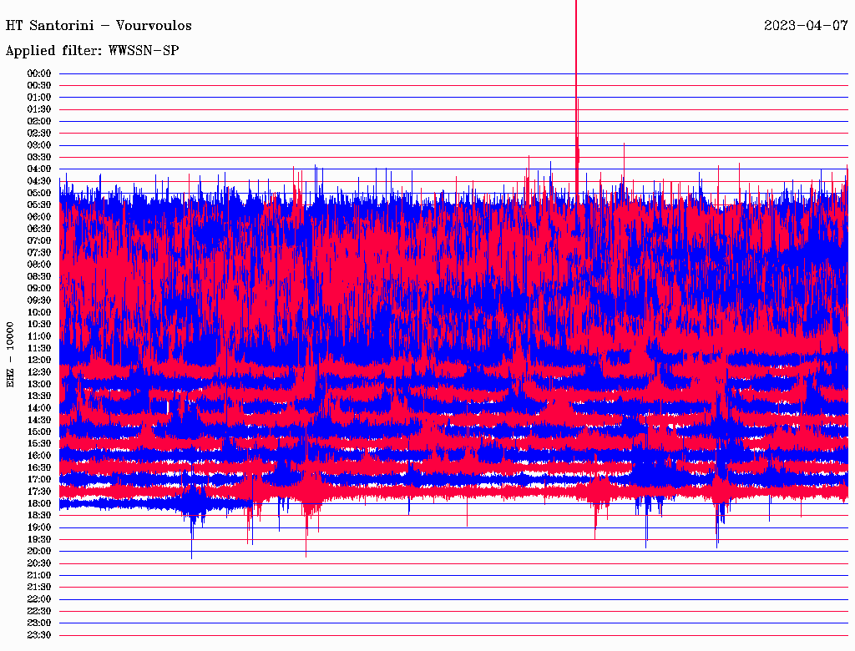Select the 21:30 time label
The image size is (855, 651).
39,587
